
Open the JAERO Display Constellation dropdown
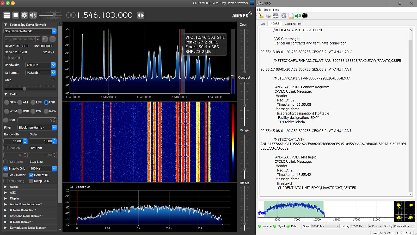click(404, 226)
